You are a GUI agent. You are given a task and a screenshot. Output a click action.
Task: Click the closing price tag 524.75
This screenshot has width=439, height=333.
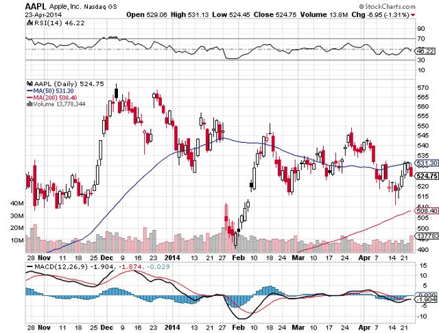pos(427,176)
